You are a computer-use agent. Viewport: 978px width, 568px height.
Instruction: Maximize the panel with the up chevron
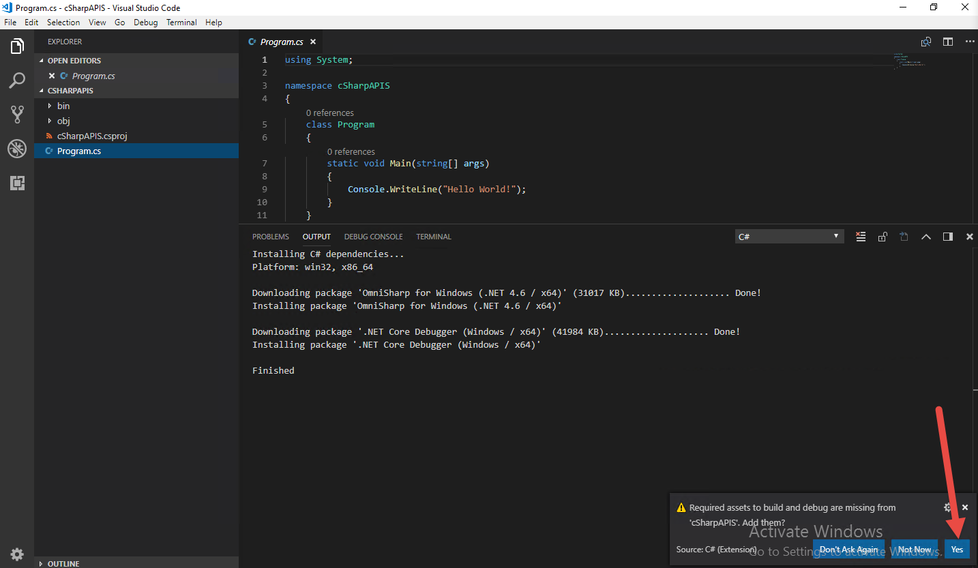pyautogui.click(x=926, y=237)
